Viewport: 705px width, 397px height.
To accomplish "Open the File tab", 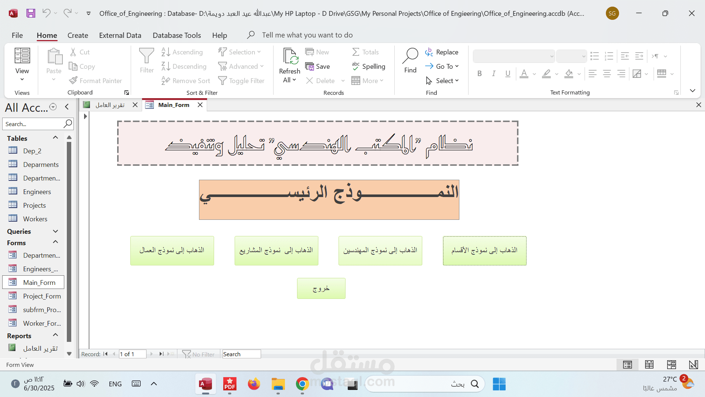I will (17, 35).
